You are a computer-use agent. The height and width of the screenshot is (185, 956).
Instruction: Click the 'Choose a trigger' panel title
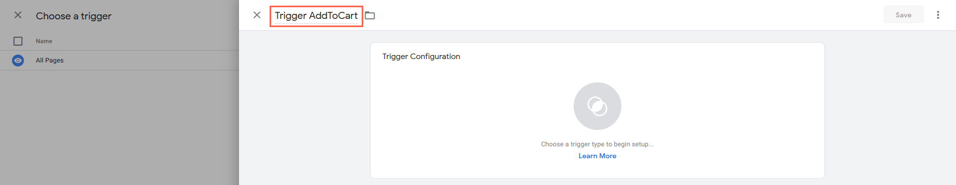74,16
